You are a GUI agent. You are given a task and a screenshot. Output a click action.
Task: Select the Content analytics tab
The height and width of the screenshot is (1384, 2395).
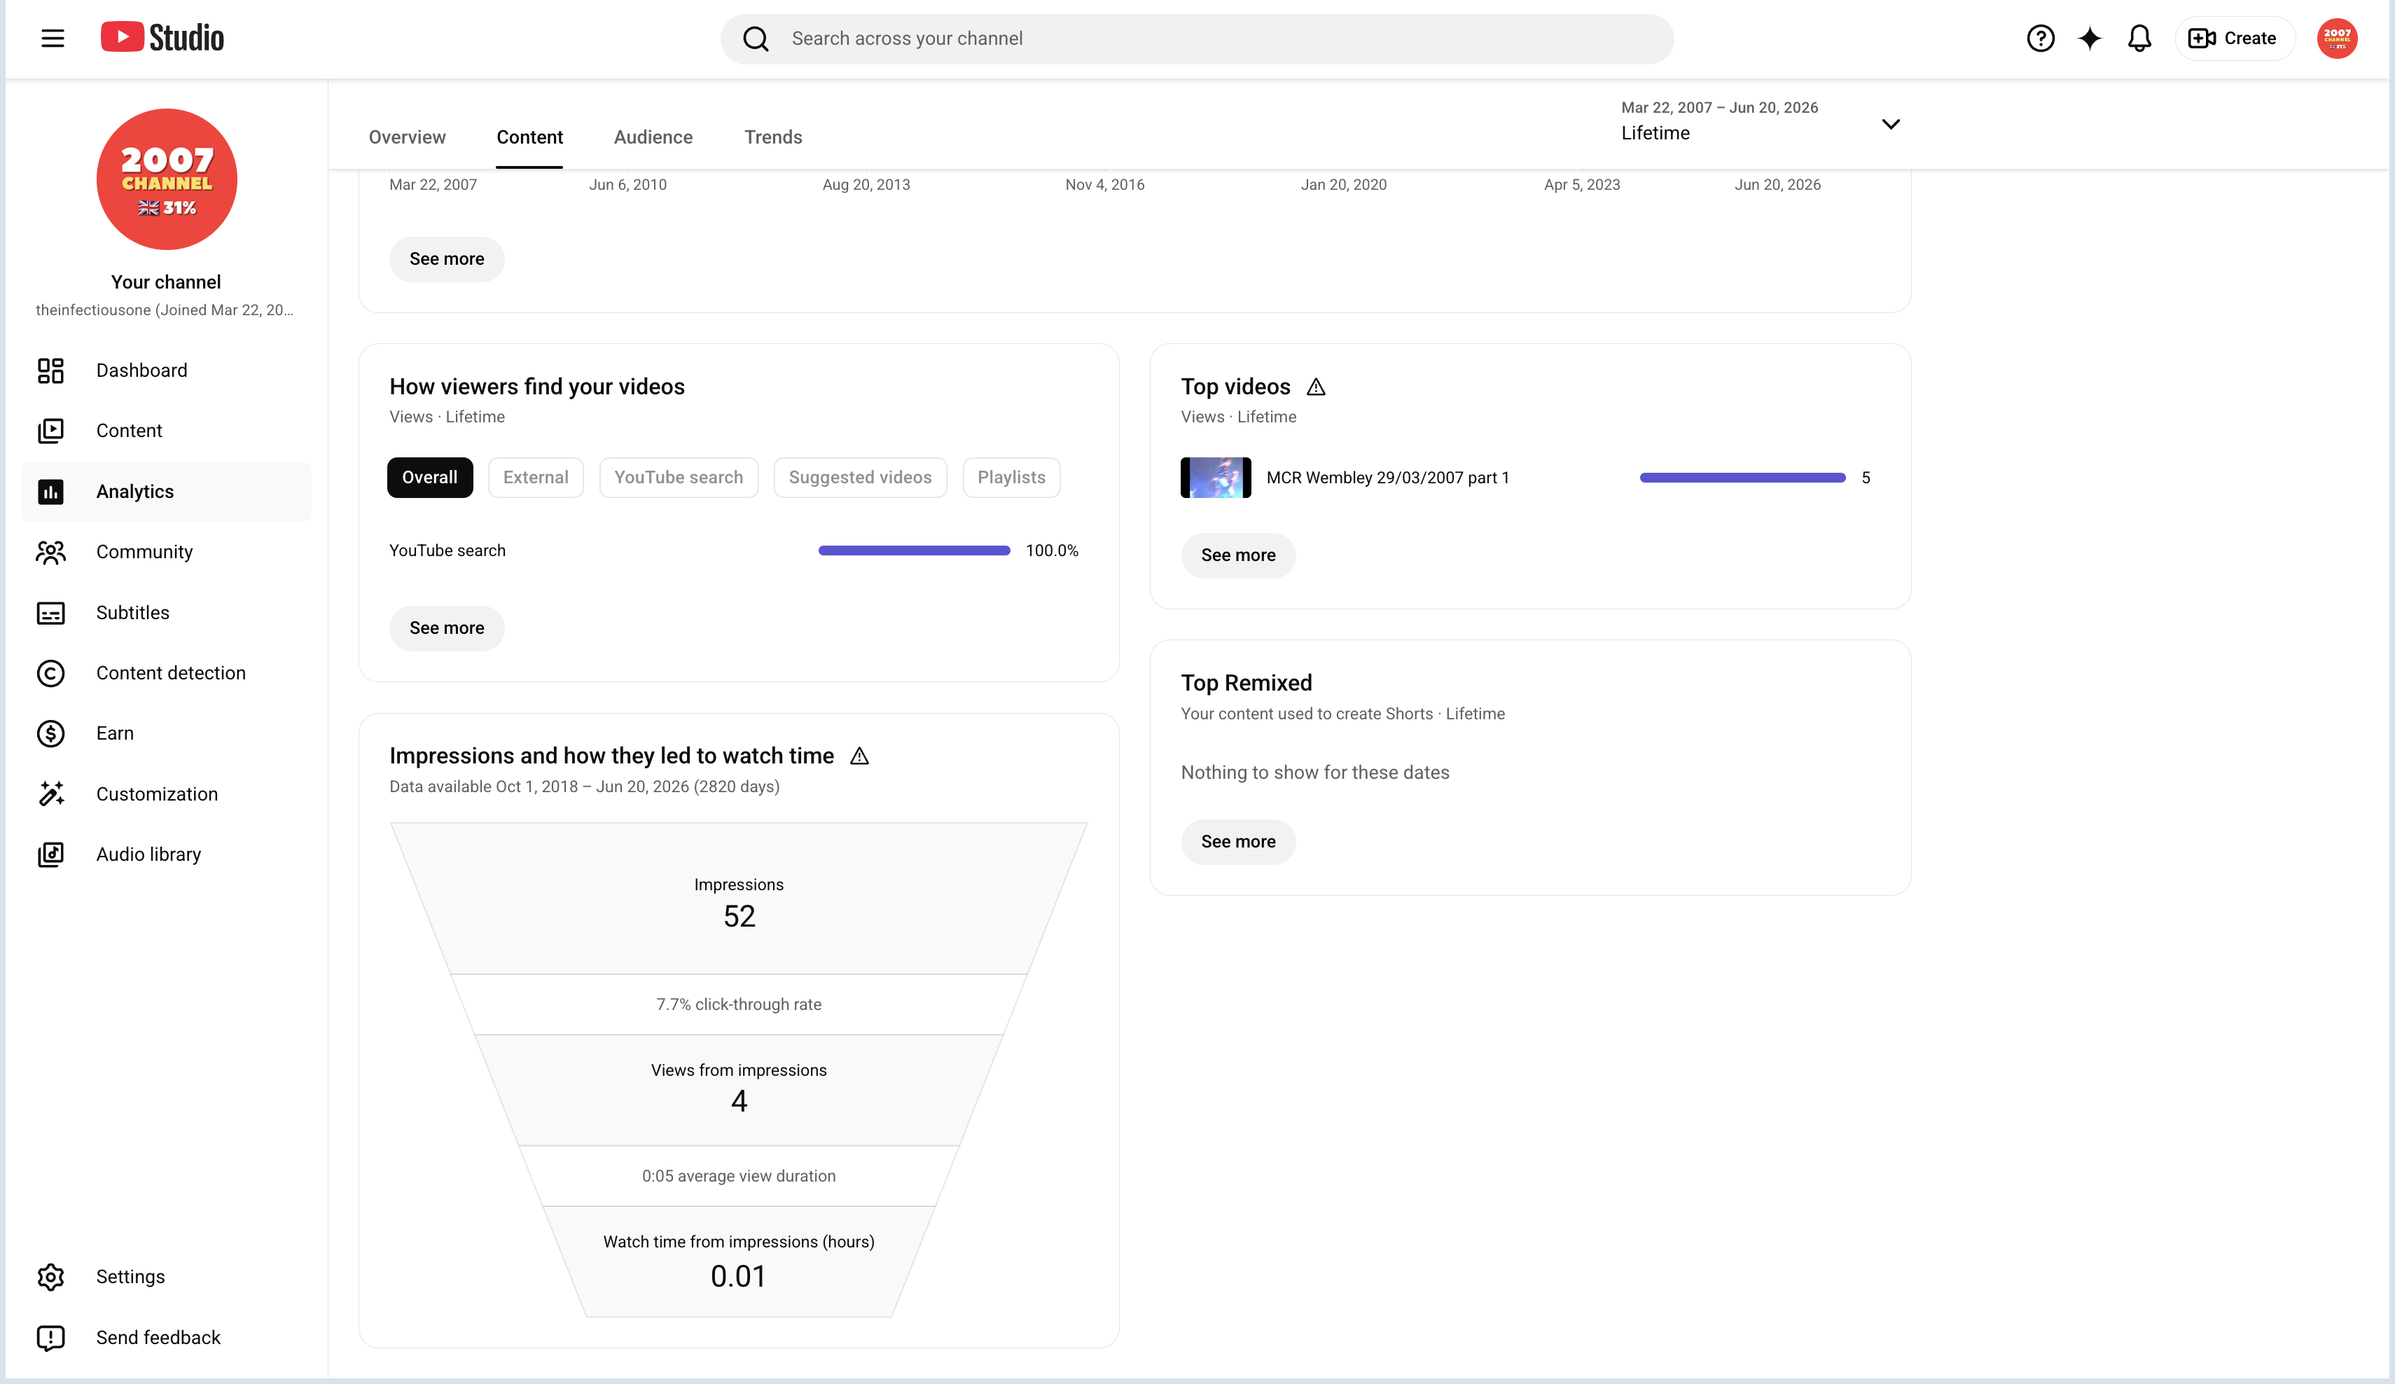(529, 137)
